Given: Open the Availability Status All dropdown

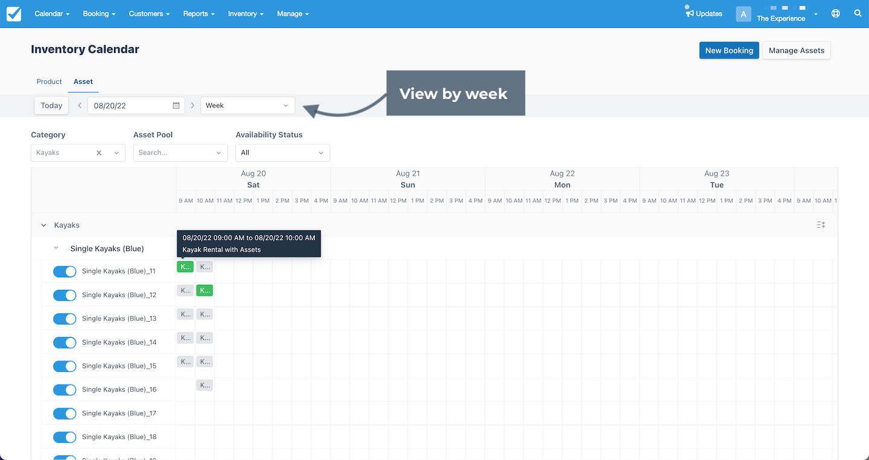Looking at the screenshot, I should 282,153.
